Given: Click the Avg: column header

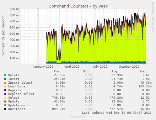Looking at the screenshot, I should point(115,71).
